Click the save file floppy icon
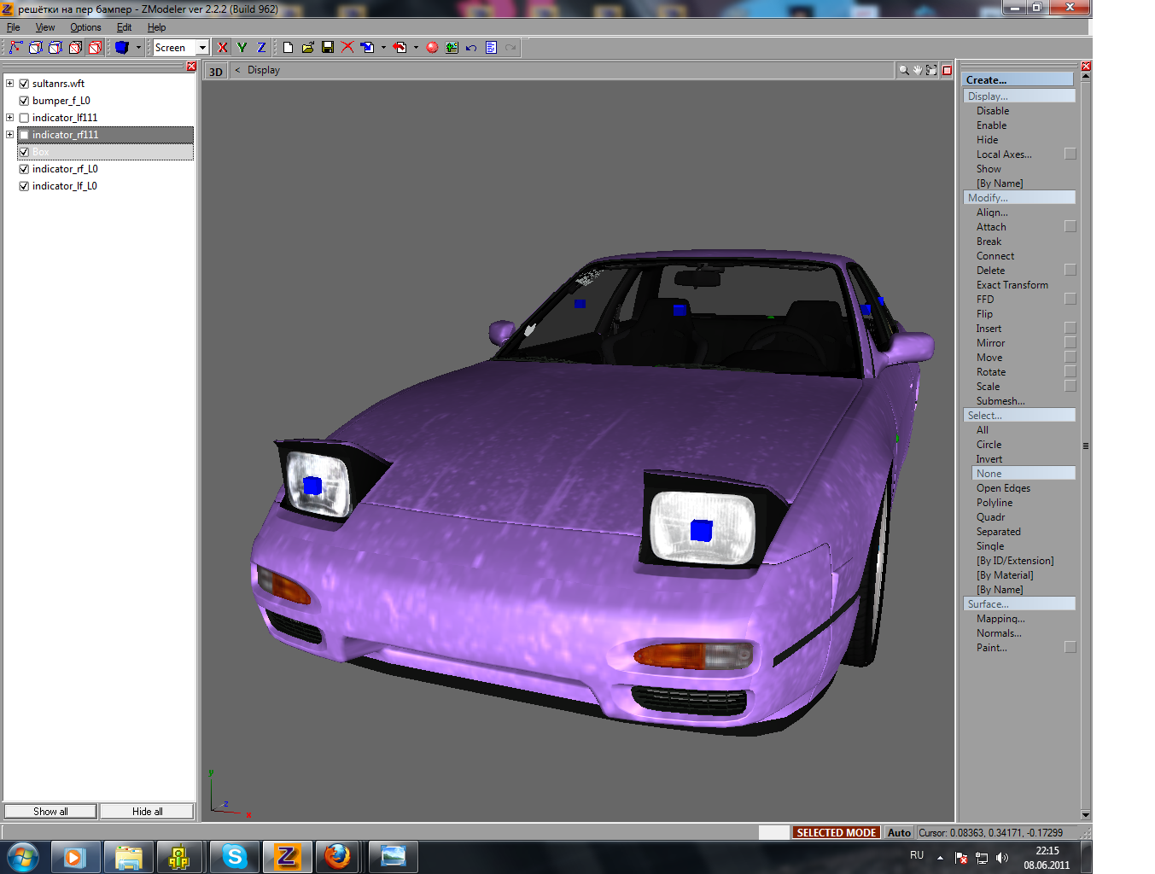This screenshot has width=1155, height=874. 328,48
